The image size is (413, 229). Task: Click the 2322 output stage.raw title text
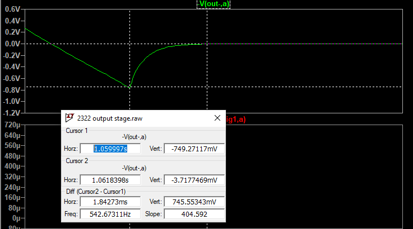(x=110, y=118)
